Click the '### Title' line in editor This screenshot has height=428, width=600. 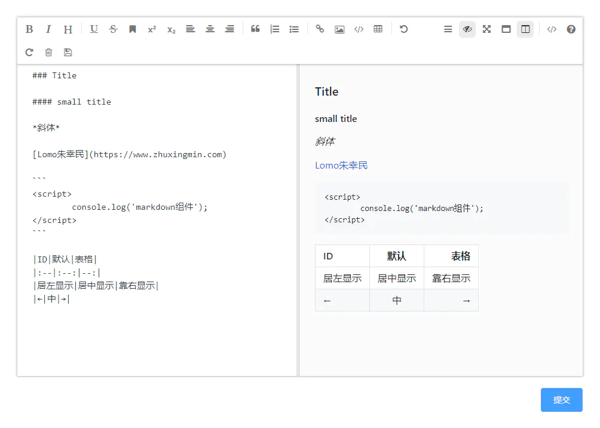[54, 75]
